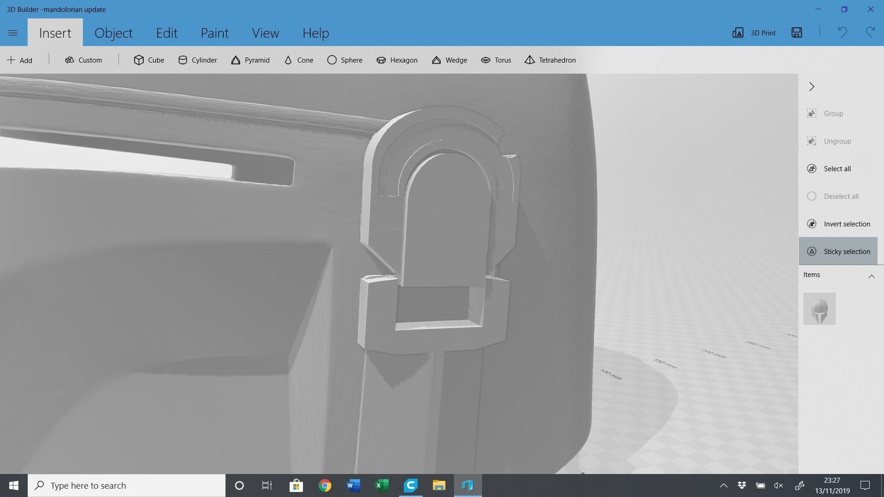Screen dimensions: 884x497
Task: Open the Help tab
Action: click(x=315, y=33)
